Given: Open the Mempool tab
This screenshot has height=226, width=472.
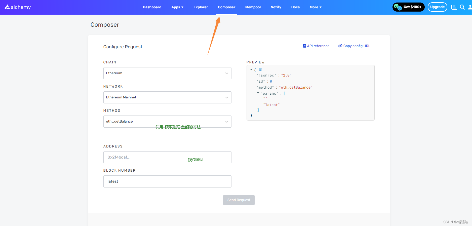Looking at the screenshot, I should pos(253,7).
